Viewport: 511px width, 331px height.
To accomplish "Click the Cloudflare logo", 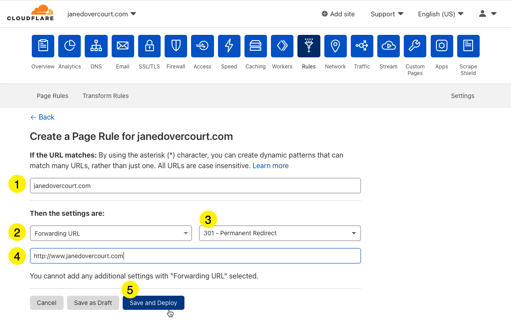I will pyautogui.click(x=30, y=13).
